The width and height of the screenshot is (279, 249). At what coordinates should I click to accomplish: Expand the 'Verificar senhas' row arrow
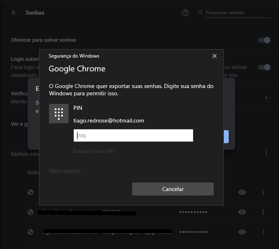(x=266, y=98)
